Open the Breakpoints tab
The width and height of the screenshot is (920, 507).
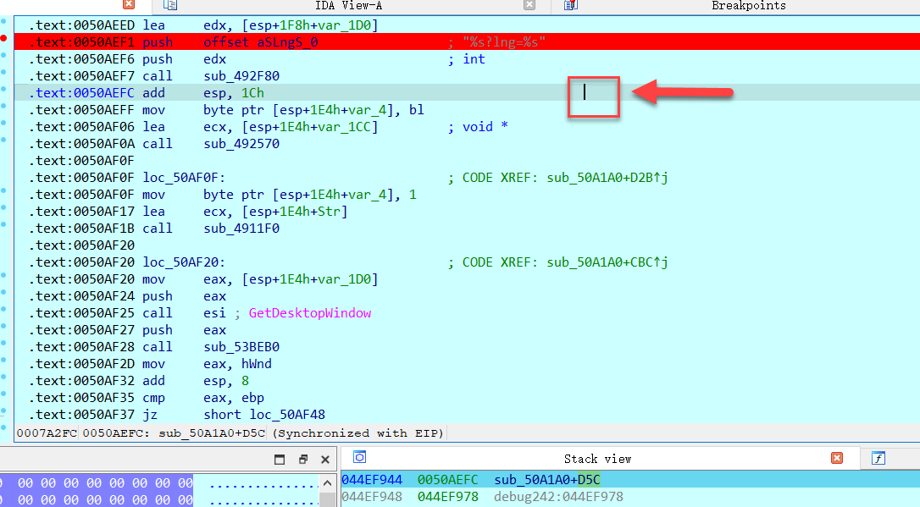(x=749, y=6)
